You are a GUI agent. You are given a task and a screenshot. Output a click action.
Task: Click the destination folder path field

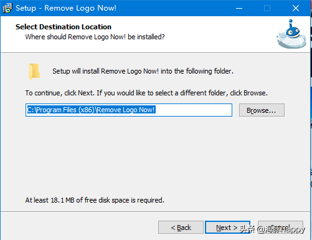pyautogui.click(x=129, y=110)
